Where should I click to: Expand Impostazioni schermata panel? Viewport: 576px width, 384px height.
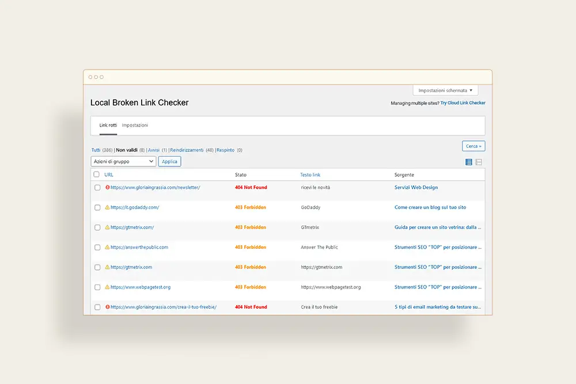445,90
